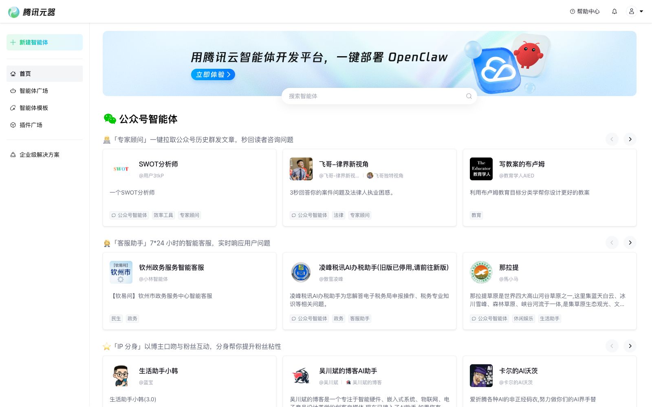Click 那拉提 card title
Viewport: 652px width, 407px height.
coord(509,267)
